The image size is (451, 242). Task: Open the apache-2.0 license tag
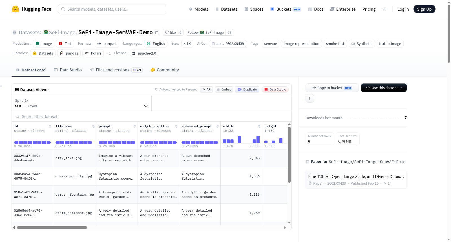144,53
